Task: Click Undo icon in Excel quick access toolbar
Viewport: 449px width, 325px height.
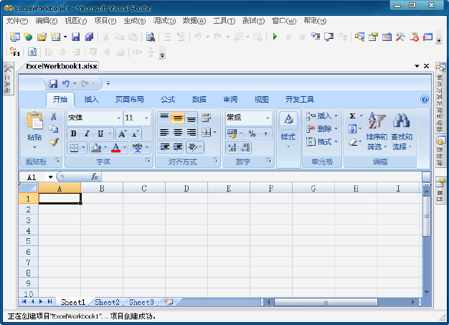Action: click(66, 84)
